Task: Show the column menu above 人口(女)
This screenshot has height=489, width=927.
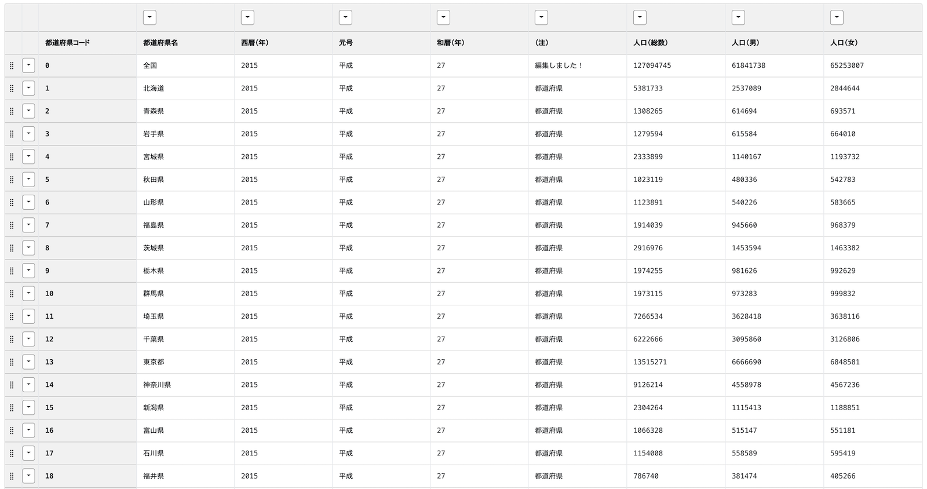Action: (836, 18)
